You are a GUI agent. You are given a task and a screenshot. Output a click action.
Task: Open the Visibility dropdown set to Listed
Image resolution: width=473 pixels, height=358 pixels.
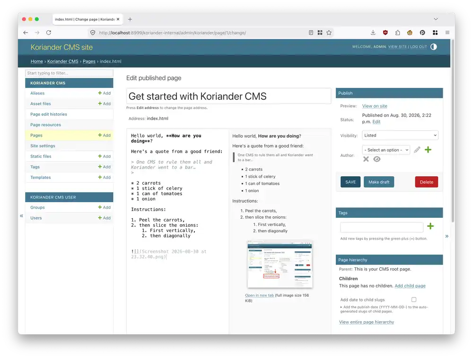coord(400,135)
